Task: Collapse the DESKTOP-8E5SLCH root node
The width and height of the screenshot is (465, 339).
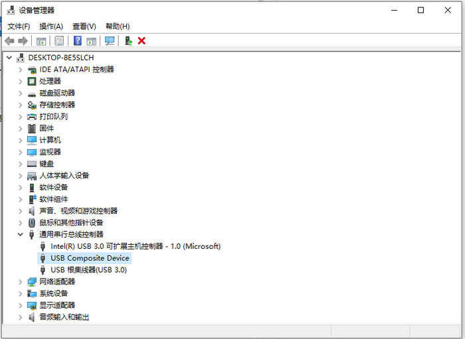Action: pyautogui.click(x=9, y=58)
